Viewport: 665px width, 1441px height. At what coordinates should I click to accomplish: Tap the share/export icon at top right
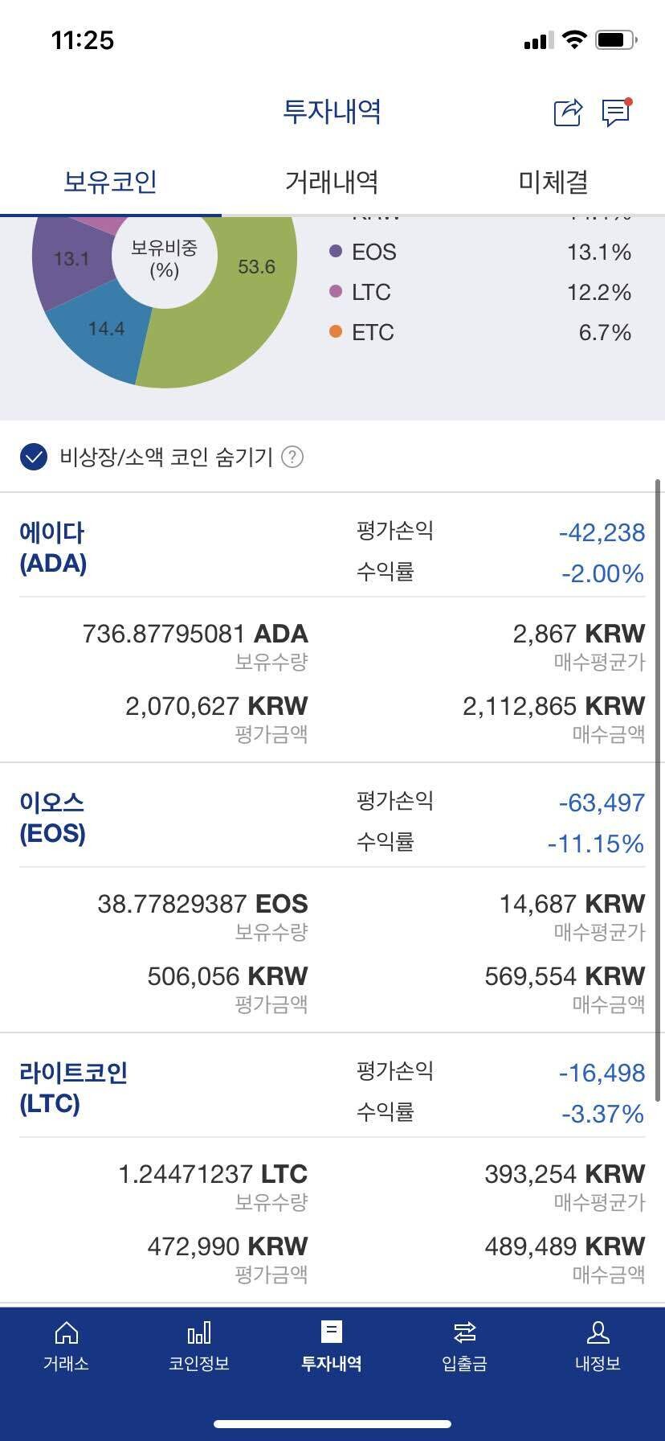[x=567, y=113]
